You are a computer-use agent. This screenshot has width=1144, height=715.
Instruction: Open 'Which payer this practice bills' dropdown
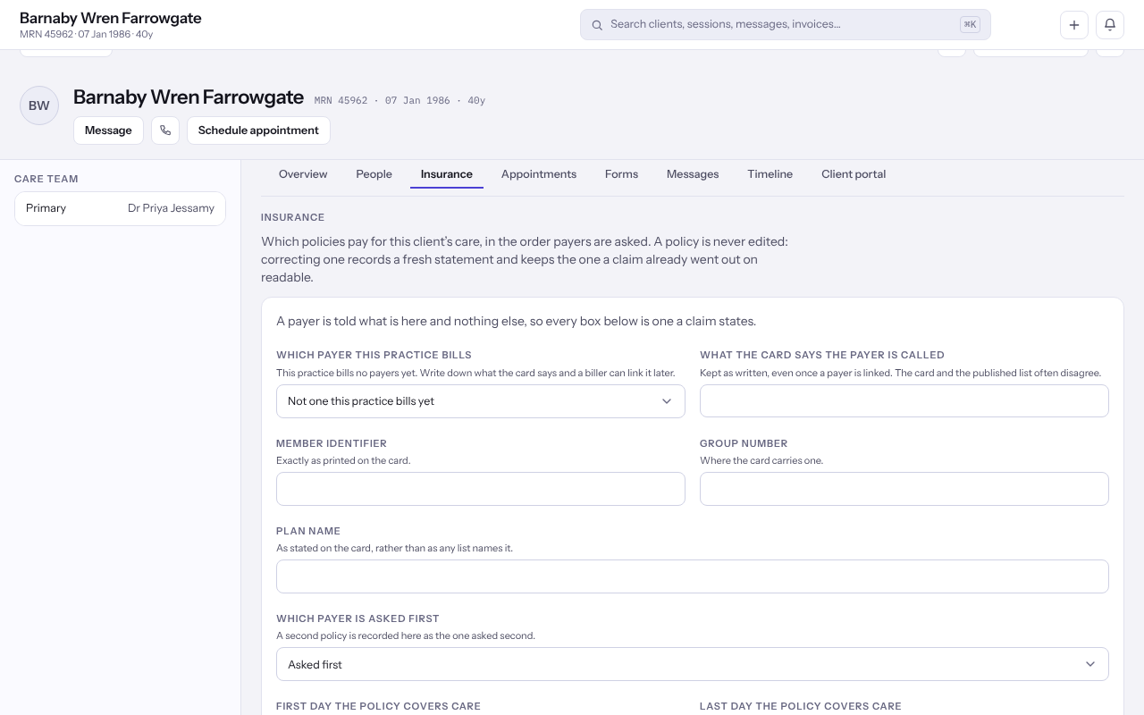481,401
